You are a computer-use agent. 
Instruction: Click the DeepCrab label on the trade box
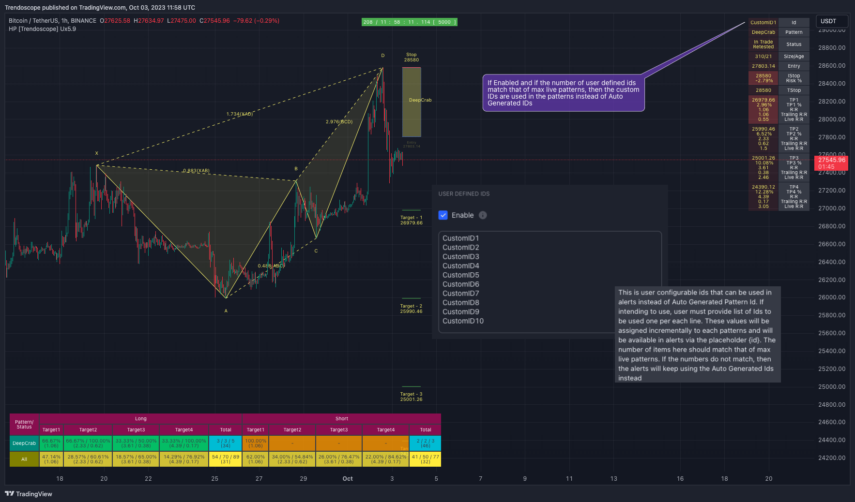420,100
